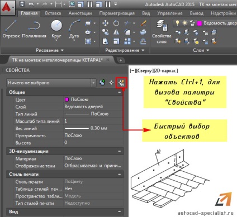Collapse the Общие properties section

click(120, 92)
